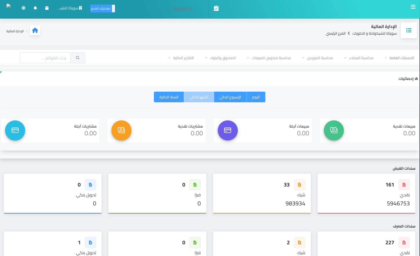Click سويتانا للشيكولاتة و الحلويات breadcrumb link
The image size is (420, 256).
click(374, 33)
